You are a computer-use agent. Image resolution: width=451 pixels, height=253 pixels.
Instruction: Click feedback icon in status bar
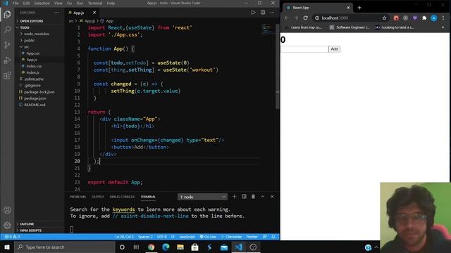coord(265,237)
